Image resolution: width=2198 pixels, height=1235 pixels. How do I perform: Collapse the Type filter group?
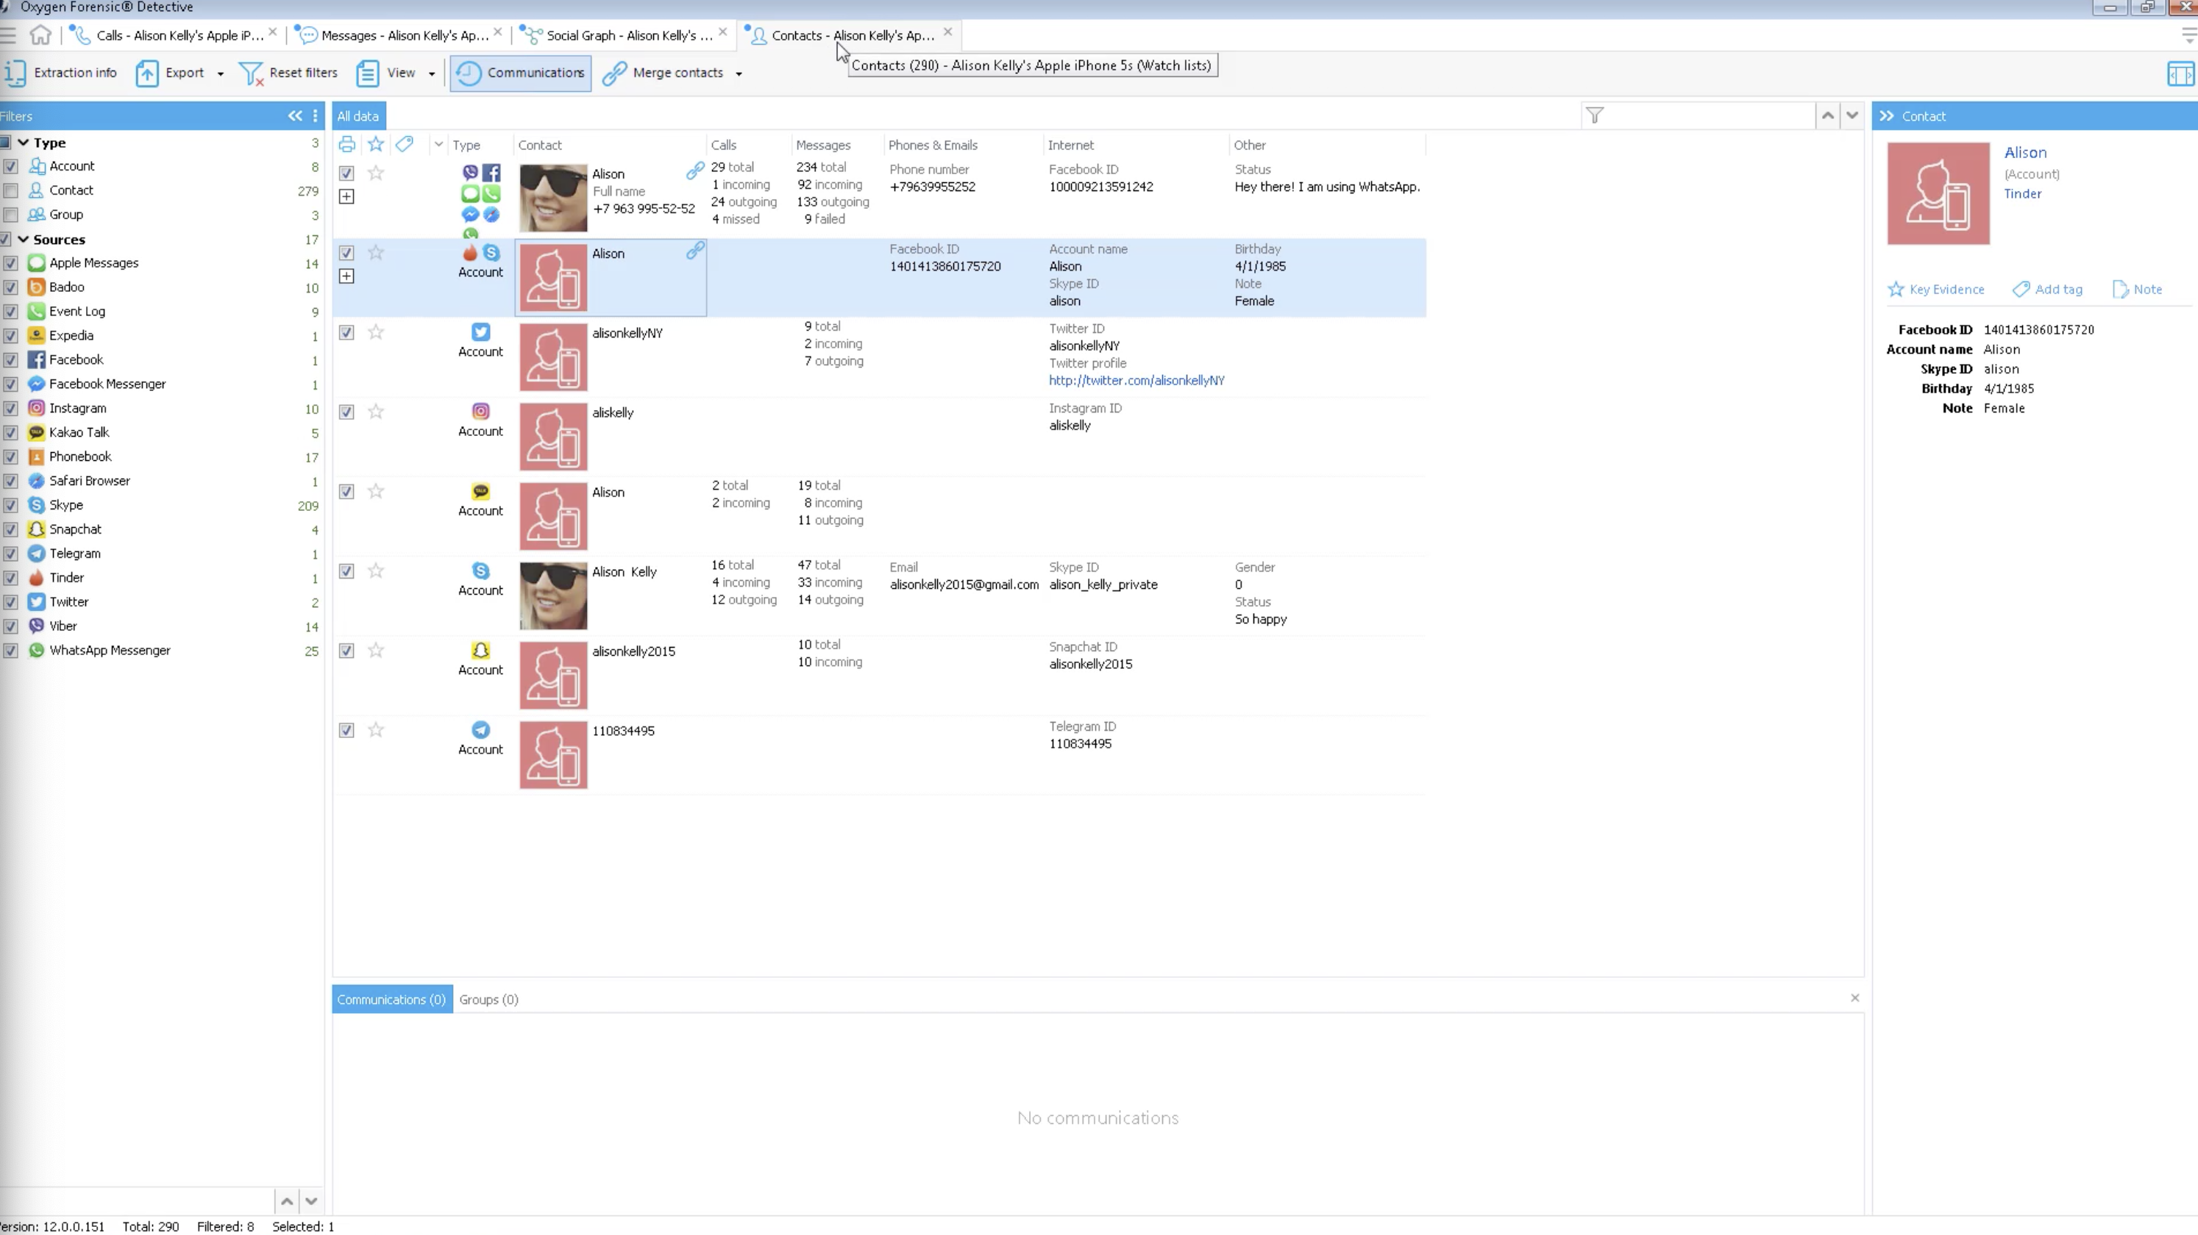23,143
